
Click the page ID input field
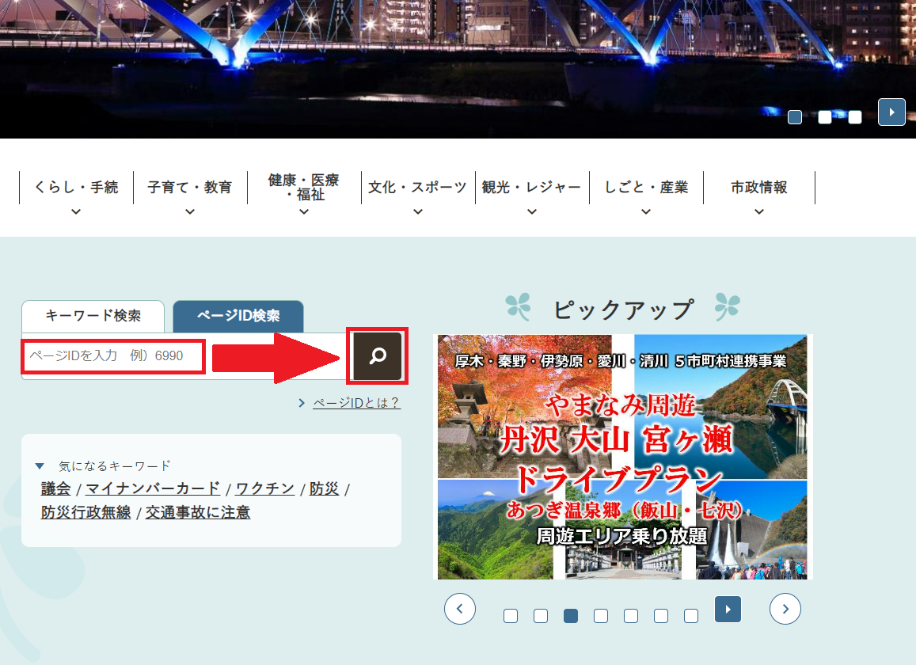114,356
